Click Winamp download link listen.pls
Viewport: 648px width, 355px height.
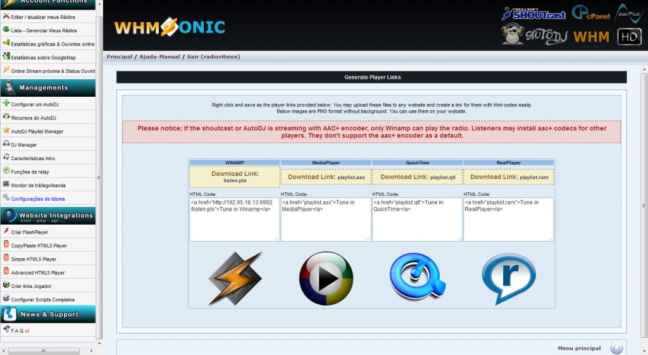235,177
